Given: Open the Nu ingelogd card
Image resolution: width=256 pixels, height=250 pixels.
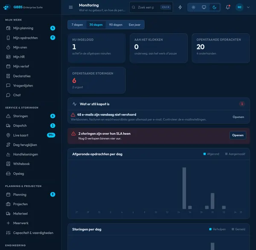Looking at the screenshot, I should [x=96, y=48].
